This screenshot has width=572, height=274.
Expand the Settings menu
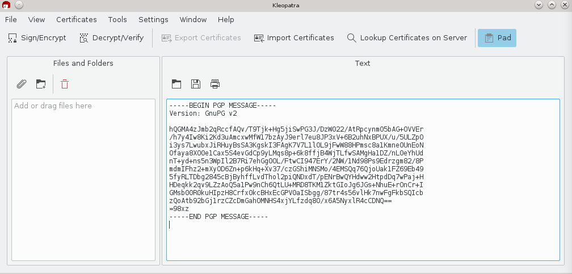coord(153,19)
